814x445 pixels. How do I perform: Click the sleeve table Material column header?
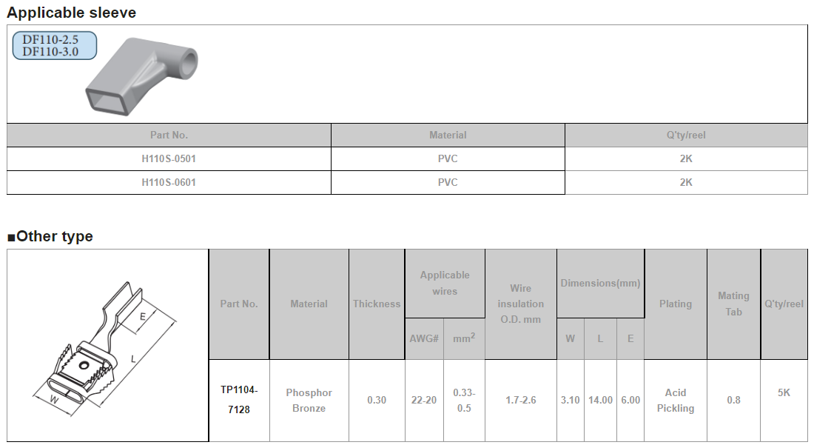[448, 135]
